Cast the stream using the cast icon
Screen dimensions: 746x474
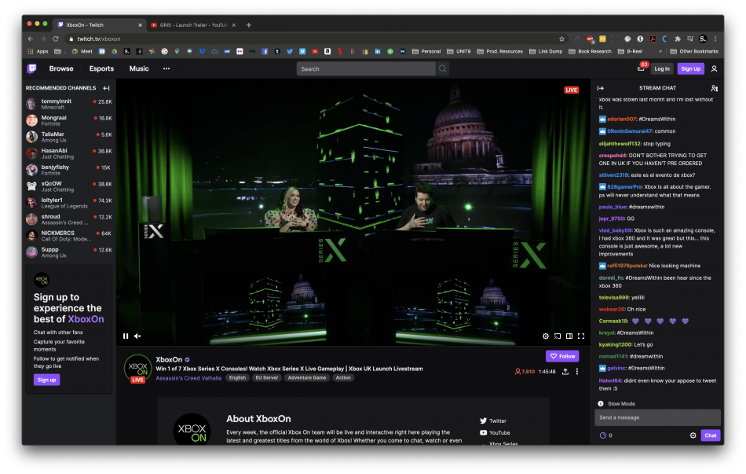pos(557,336)
